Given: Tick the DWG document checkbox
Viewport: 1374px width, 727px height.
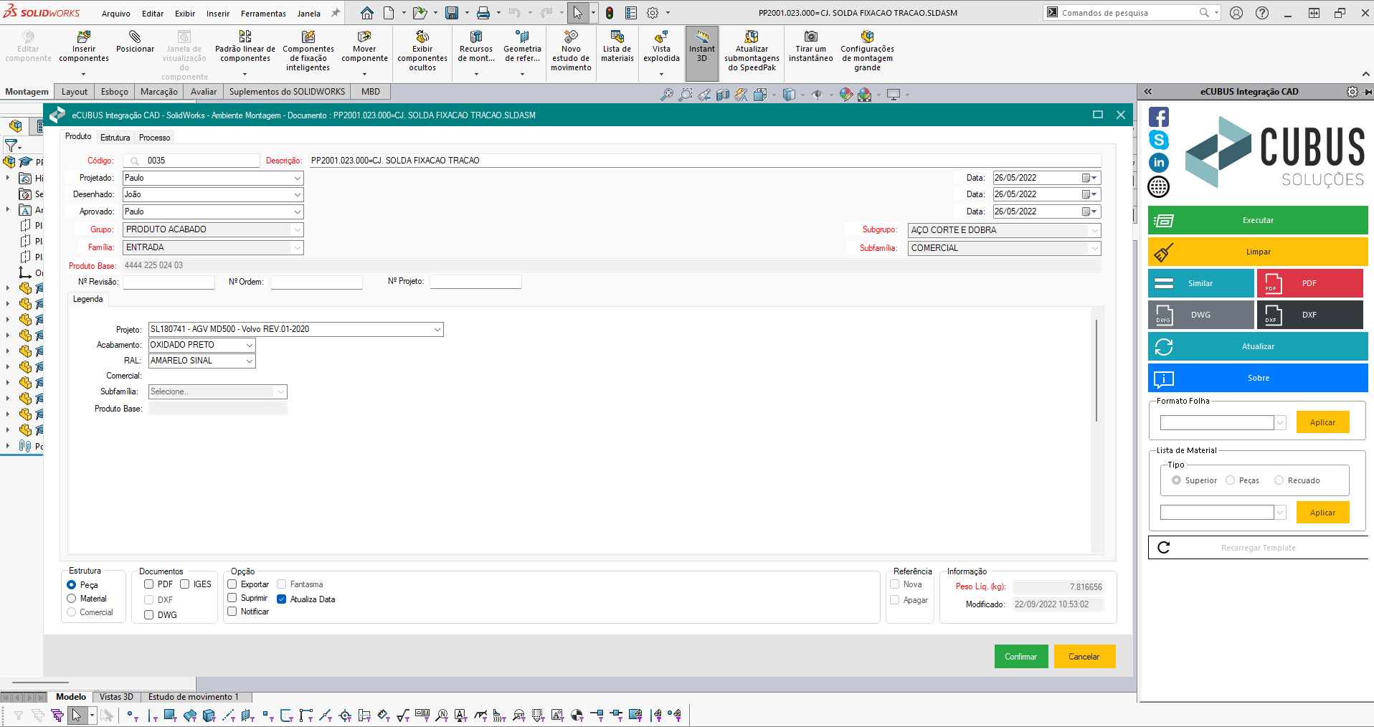Looking at the screenshot, I should [x=149, y=615].
